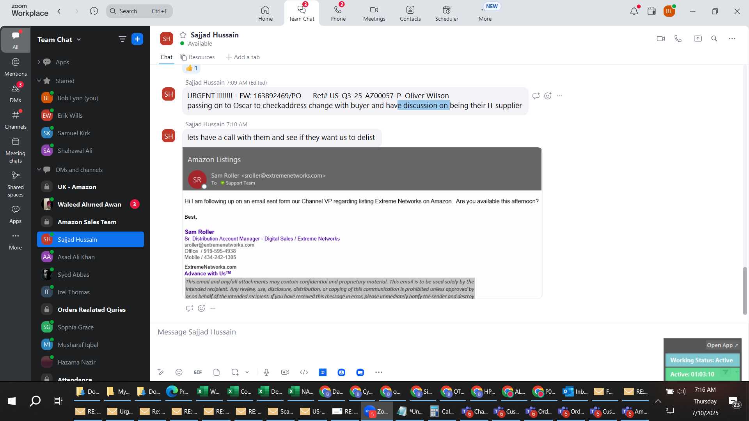Click the share screen icon in chat header
The image size is (749, 421).
pyautogui.click(x=698, y=39)
